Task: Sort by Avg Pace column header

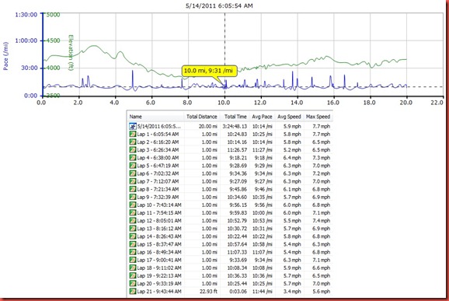Action: [x=262, y=117]
